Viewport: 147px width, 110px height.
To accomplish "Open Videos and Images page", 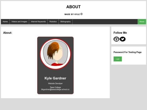I will click(19, 22).
